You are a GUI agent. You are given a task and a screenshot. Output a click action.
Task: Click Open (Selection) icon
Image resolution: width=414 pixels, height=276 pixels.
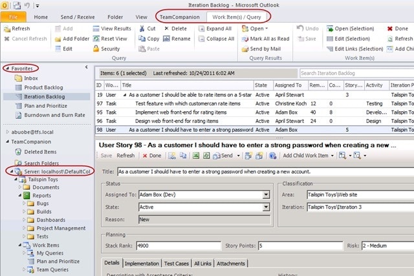pyautogui.click(x=330, y=28)
